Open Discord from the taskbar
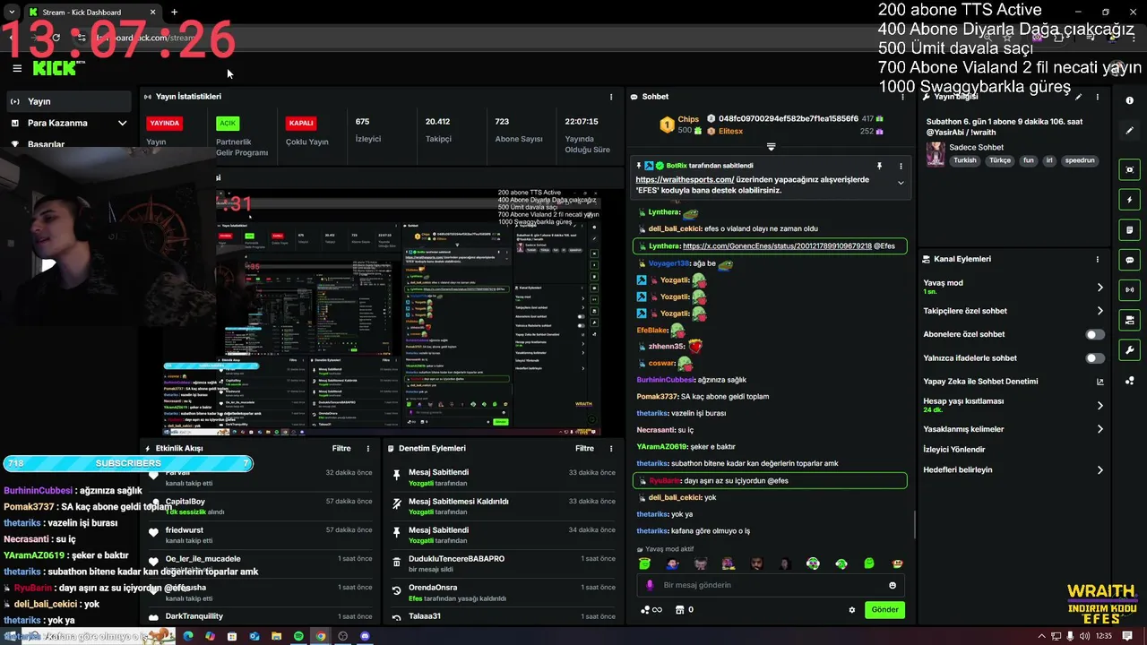This screenshot has height=645, width=1147. pos(365,636)
